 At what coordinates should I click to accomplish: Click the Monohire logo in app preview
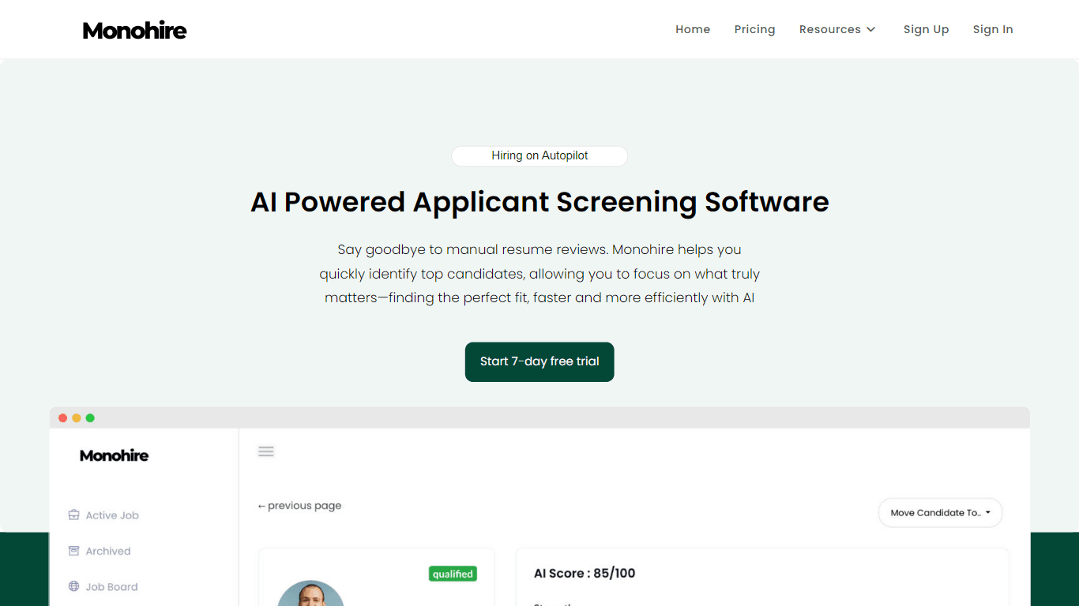[114, 455]
